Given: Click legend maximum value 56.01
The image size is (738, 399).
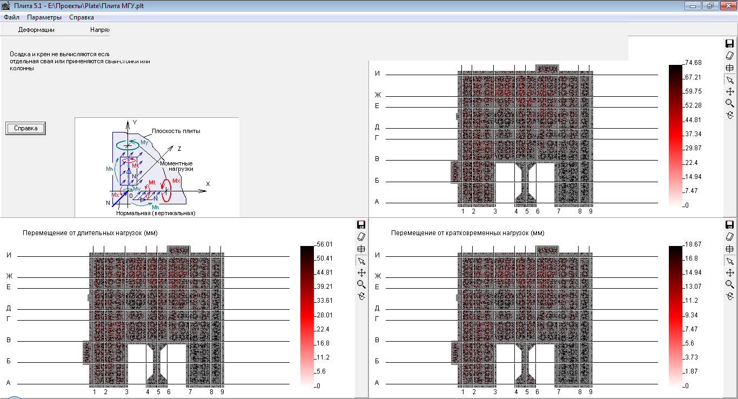Looking at the screenshot, I should (x=324, y=244).
